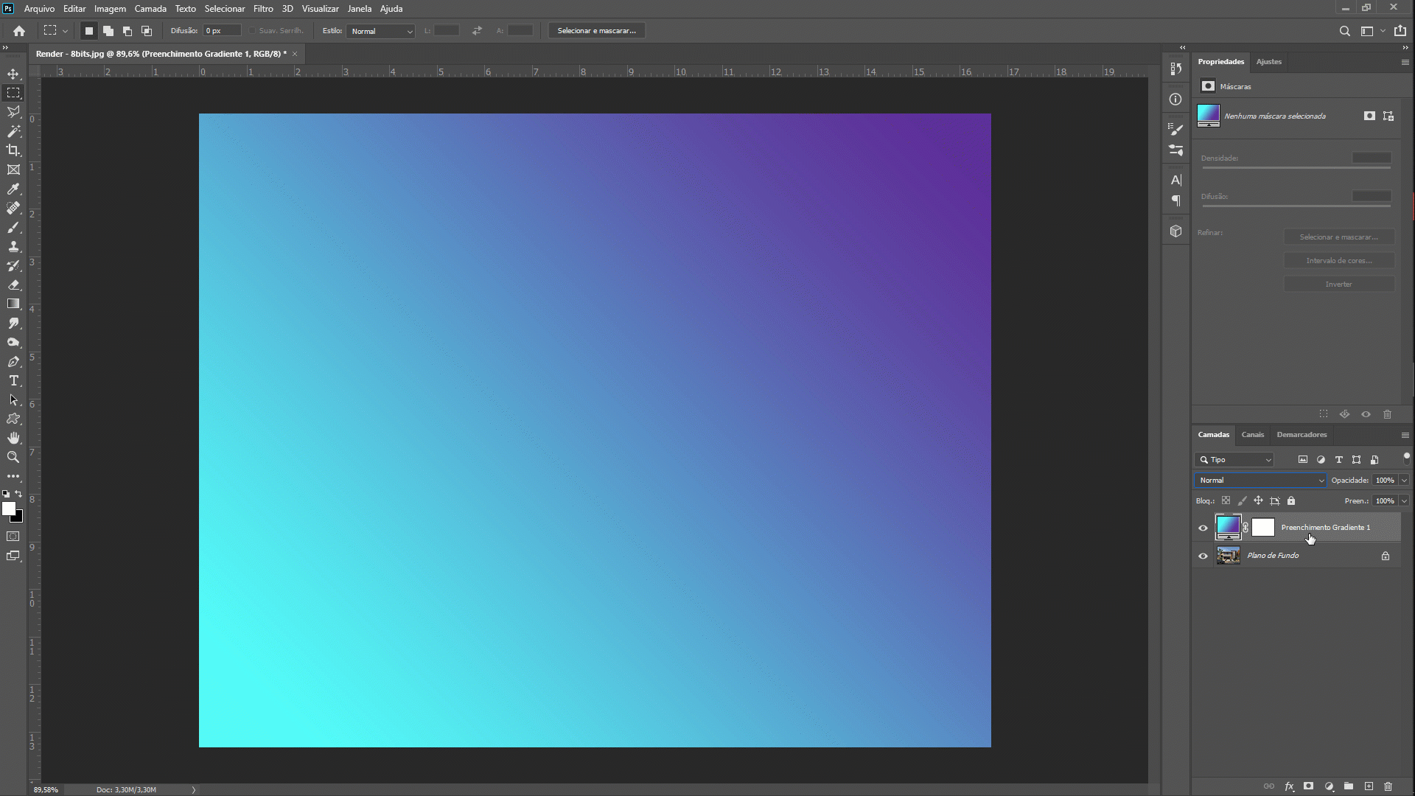Select the History Brush tool
The height and width of the screenshot is (796, 1415).
[x=13, y=265]
